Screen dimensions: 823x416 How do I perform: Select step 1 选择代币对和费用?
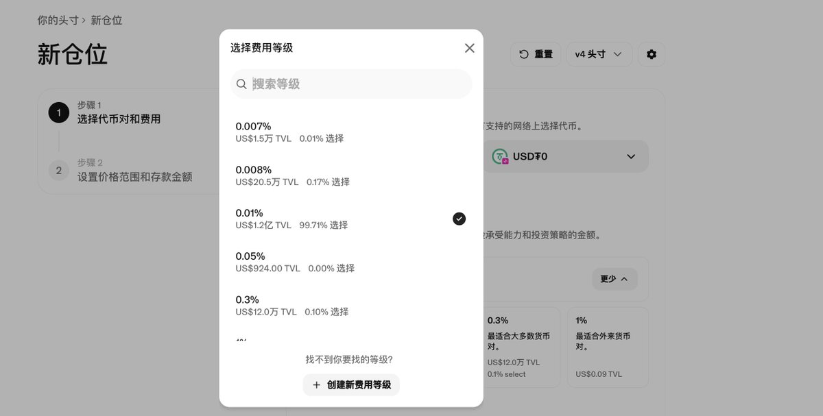(x=119, y=112)
